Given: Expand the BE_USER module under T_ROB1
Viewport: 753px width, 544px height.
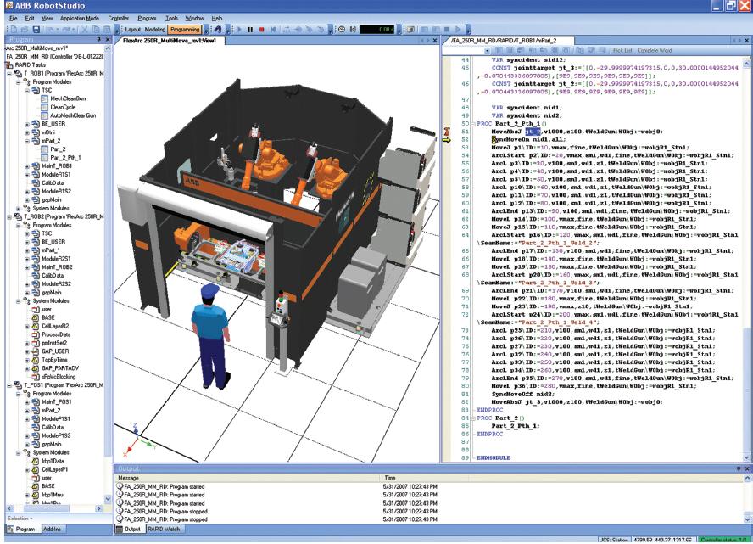Looking at the screenshot, I should click(27, 124).
